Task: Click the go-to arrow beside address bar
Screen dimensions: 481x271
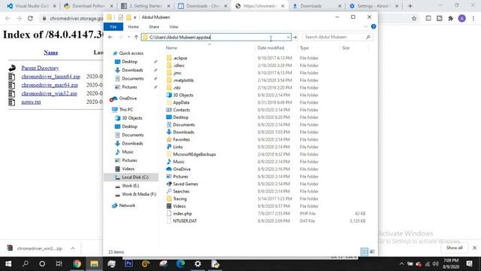Action: (x=295, y=37)
